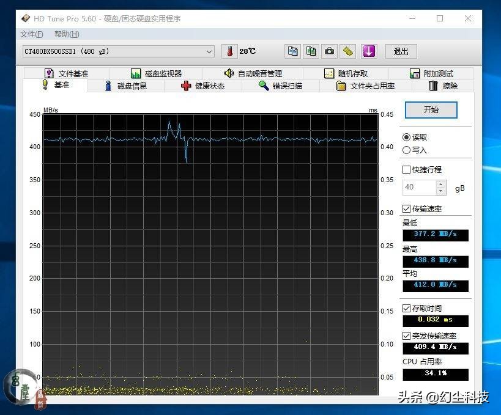The width and height of the screenshot is (501, 415).
Task: Click the save screenshot icon
Action: (347, 51)
